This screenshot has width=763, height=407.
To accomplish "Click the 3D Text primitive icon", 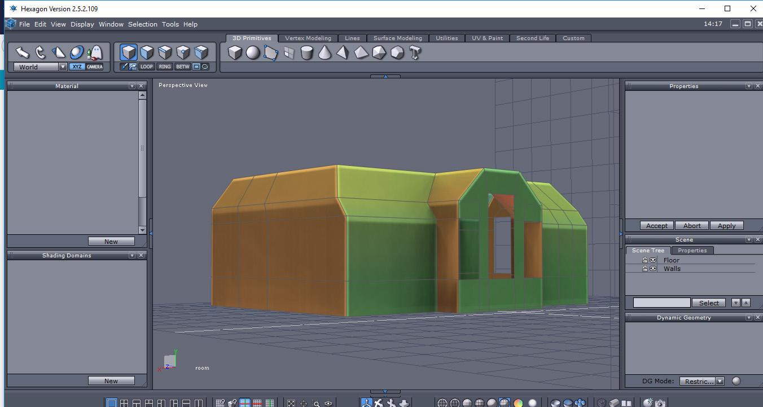I will (x=415, y=53).
